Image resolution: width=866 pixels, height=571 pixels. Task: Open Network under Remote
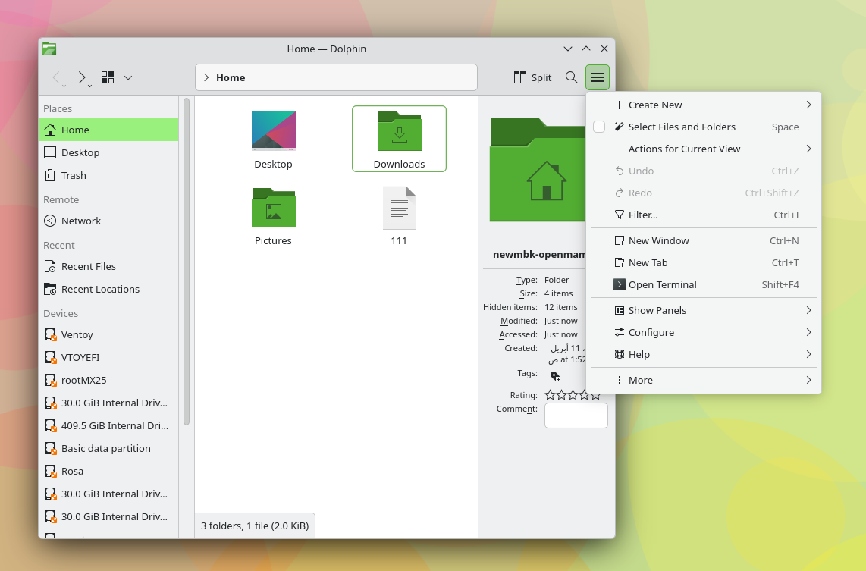[108, 221]
